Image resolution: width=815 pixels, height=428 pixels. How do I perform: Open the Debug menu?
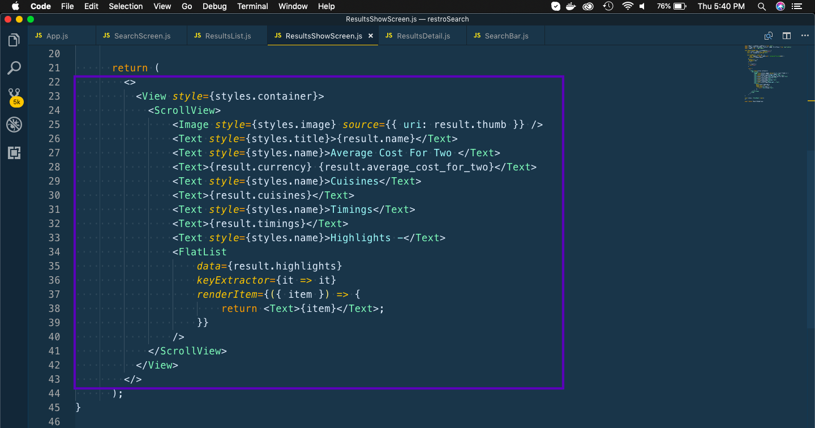click(x=215, y=6)
